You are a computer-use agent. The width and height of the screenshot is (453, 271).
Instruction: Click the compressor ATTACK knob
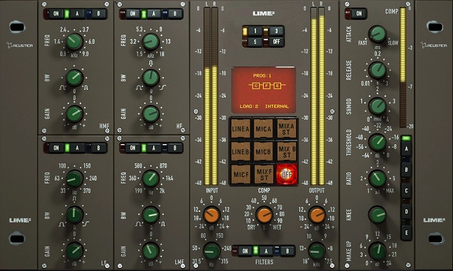(377, 34)
